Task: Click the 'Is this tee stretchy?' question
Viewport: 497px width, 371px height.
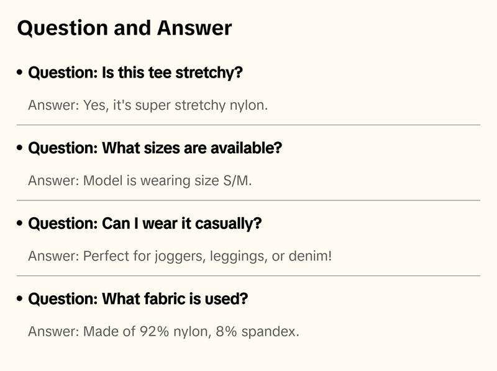Action: [x=135, y=73]
